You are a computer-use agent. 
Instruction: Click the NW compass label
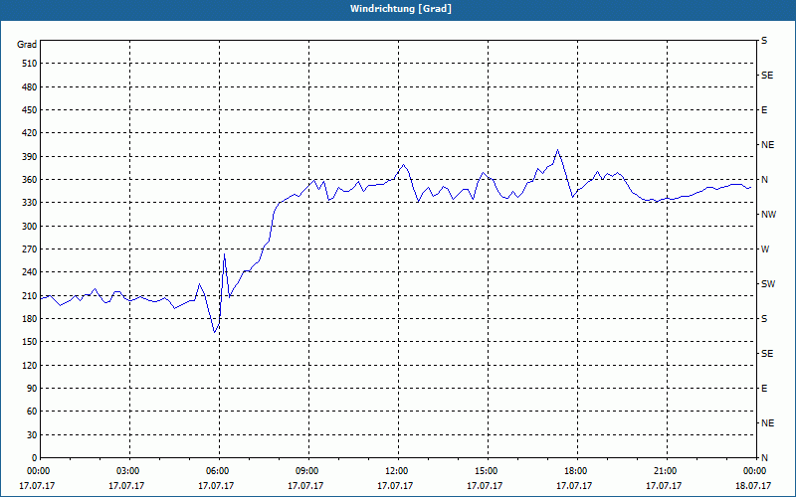point(768,215)
